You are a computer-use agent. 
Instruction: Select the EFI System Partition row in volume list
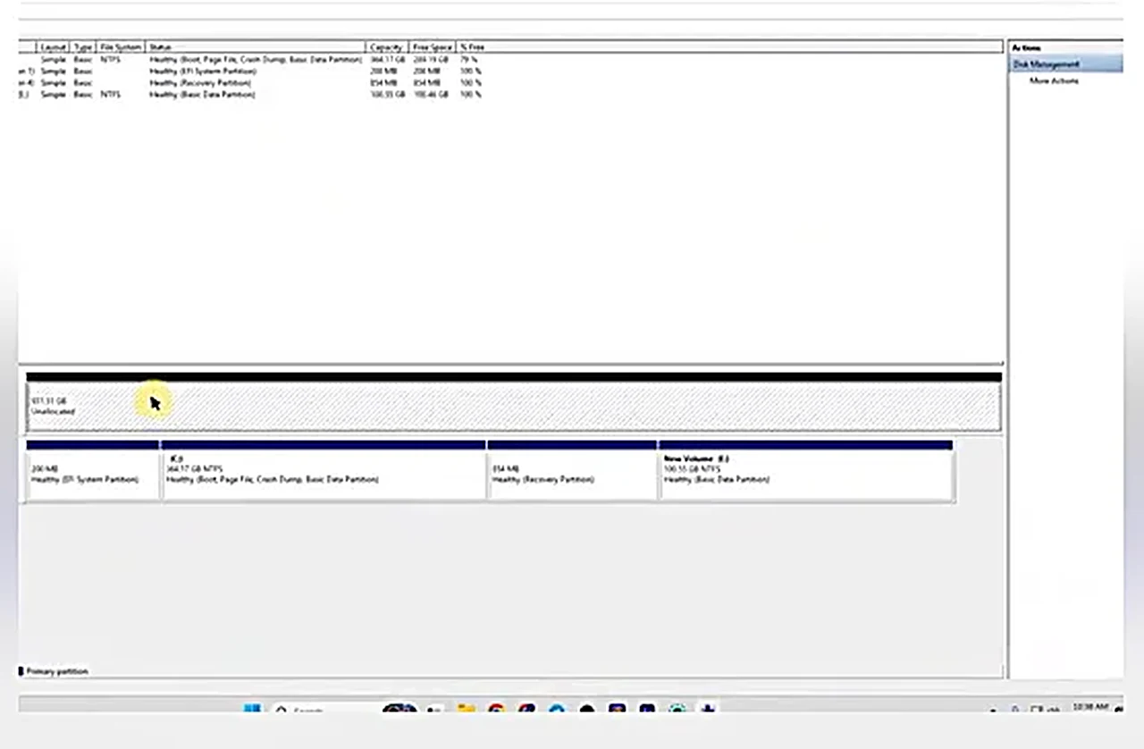[255, 71]
